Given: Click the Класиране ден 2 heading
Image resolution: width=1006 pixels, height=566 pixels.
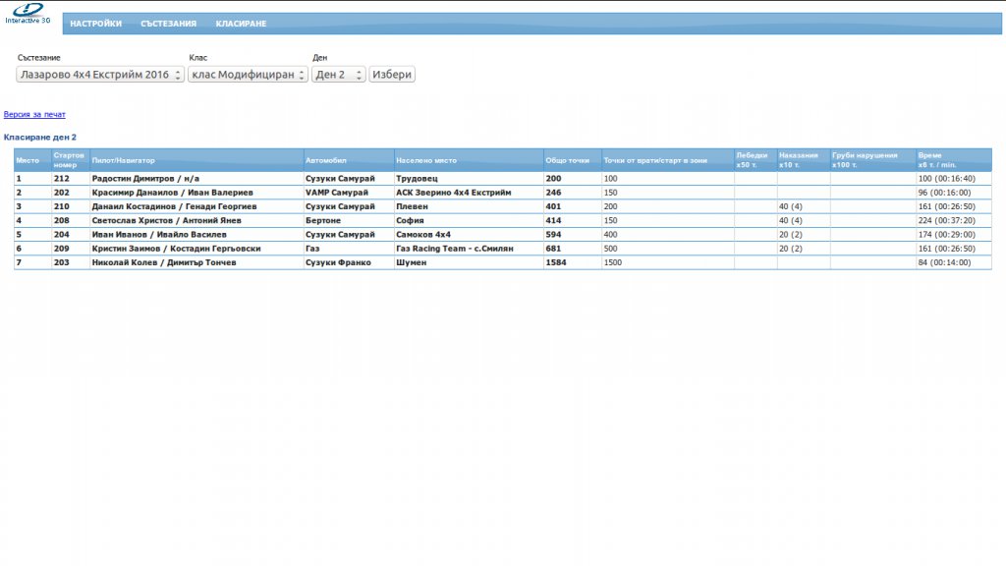Looking at the screenshot, I should tap(39, 138).
